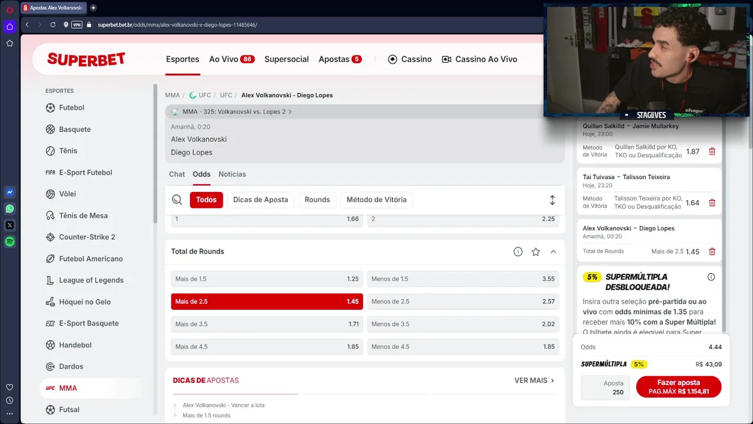The width and height of the screenshot is (753, 424).
Task: Select the Todos filter
Action: click(206, 200)
